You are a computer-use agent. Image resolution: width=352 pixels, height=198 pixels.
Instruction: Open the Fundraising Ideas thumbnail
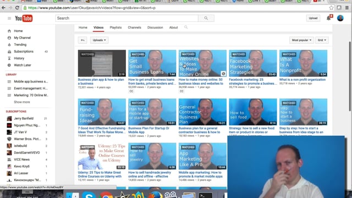(102, 112)
